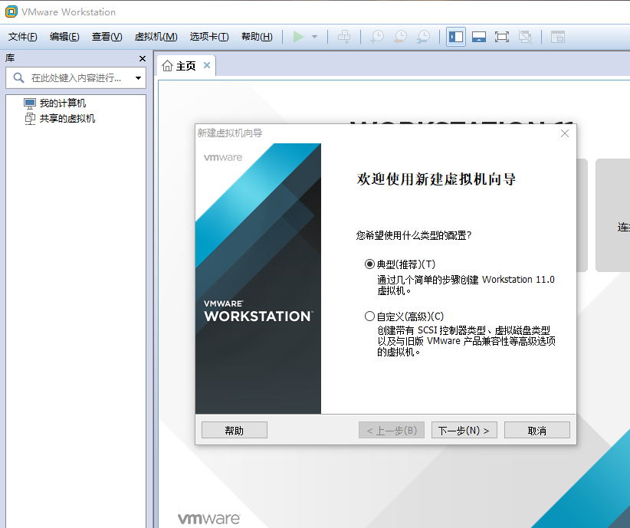
Task: Click the console view toolbar icon
Action: tap(558, 37)
